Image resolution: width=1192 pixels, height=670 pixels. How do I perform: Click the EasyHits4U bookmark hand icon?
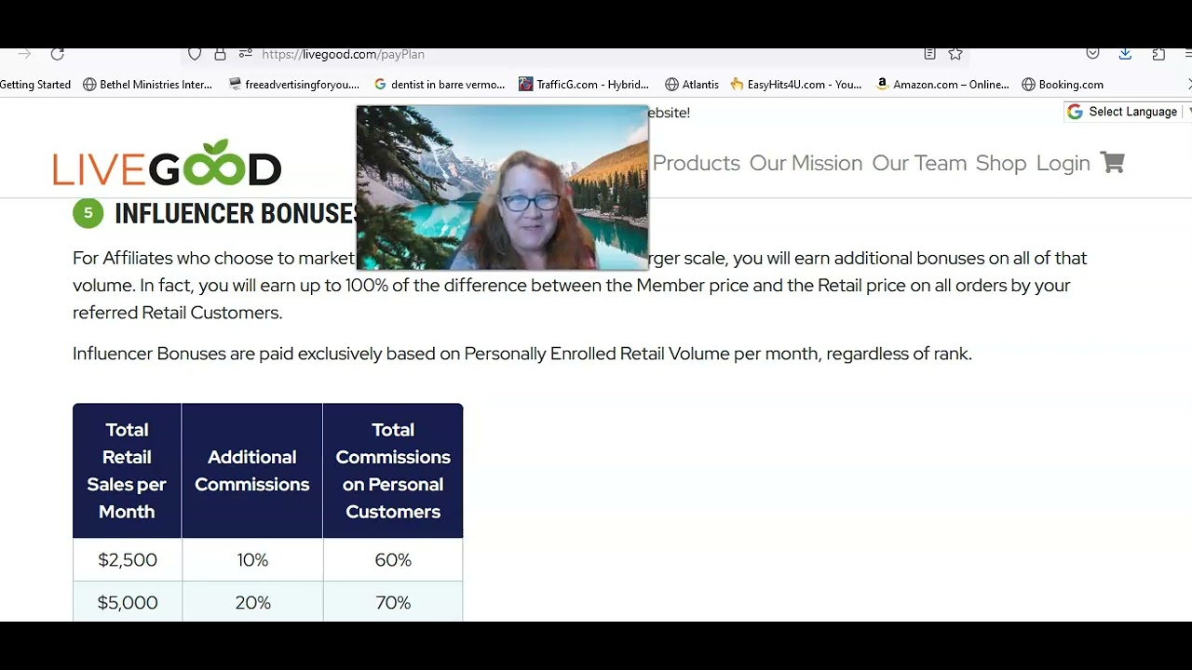tap(737, 84)
